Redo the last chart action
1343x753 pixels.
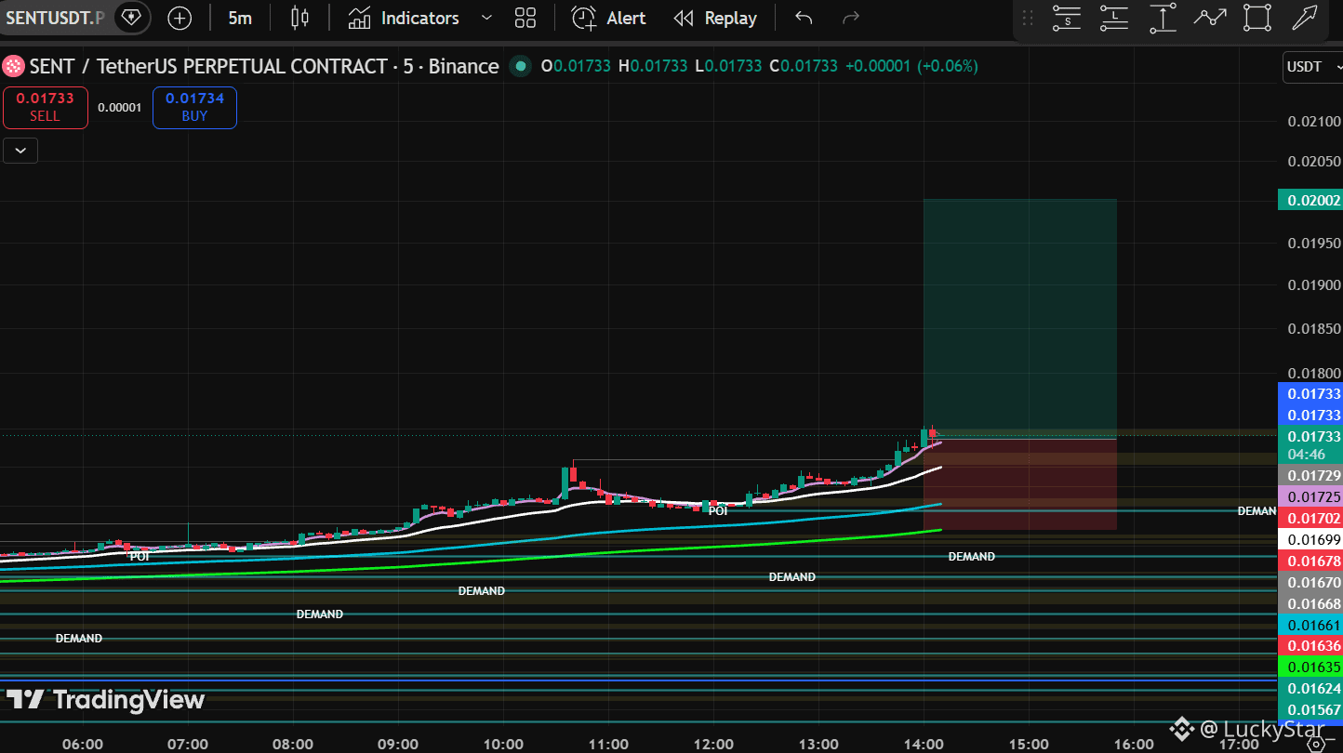(850, 18)
